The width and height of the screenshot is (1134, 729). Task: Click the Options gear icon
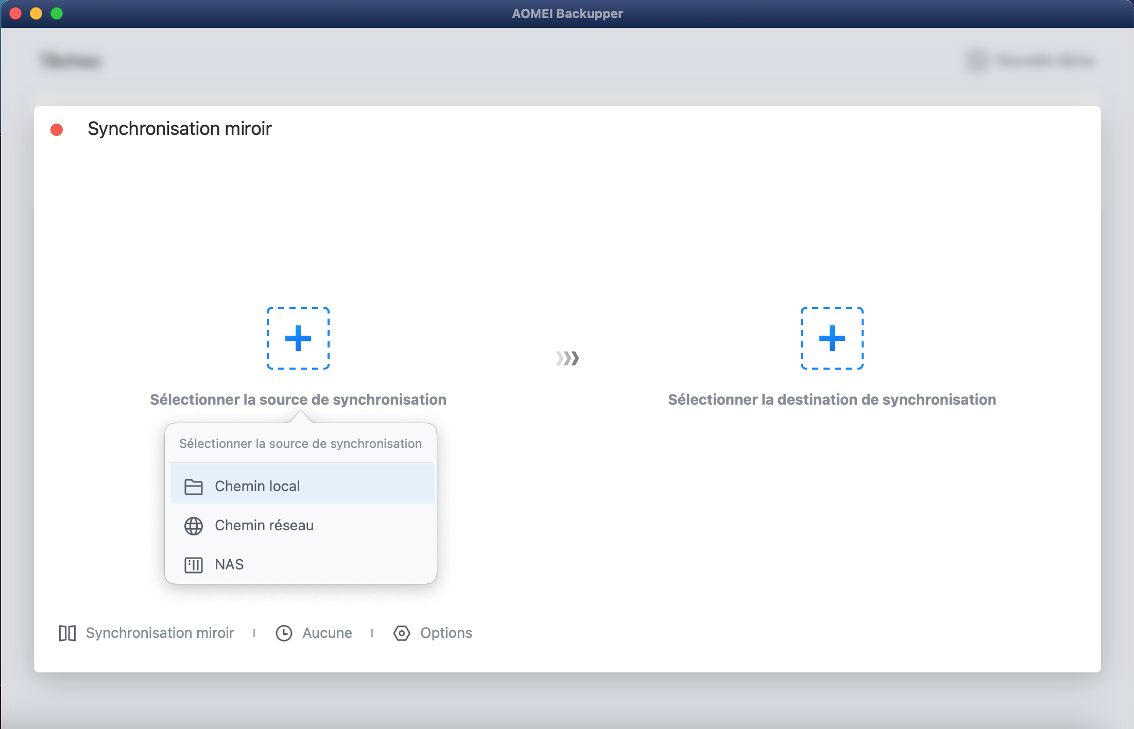click(x=402, y=633)
